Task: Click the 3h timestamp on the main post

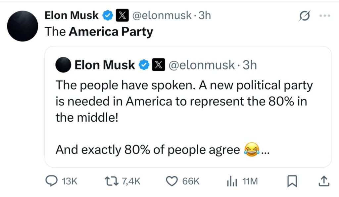Action: click(x=205, y=15)
